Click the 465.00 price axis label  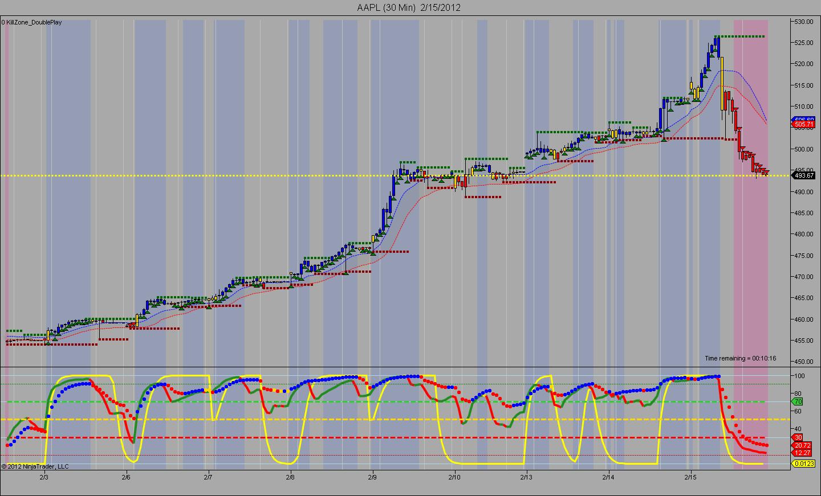pos(803,298)
